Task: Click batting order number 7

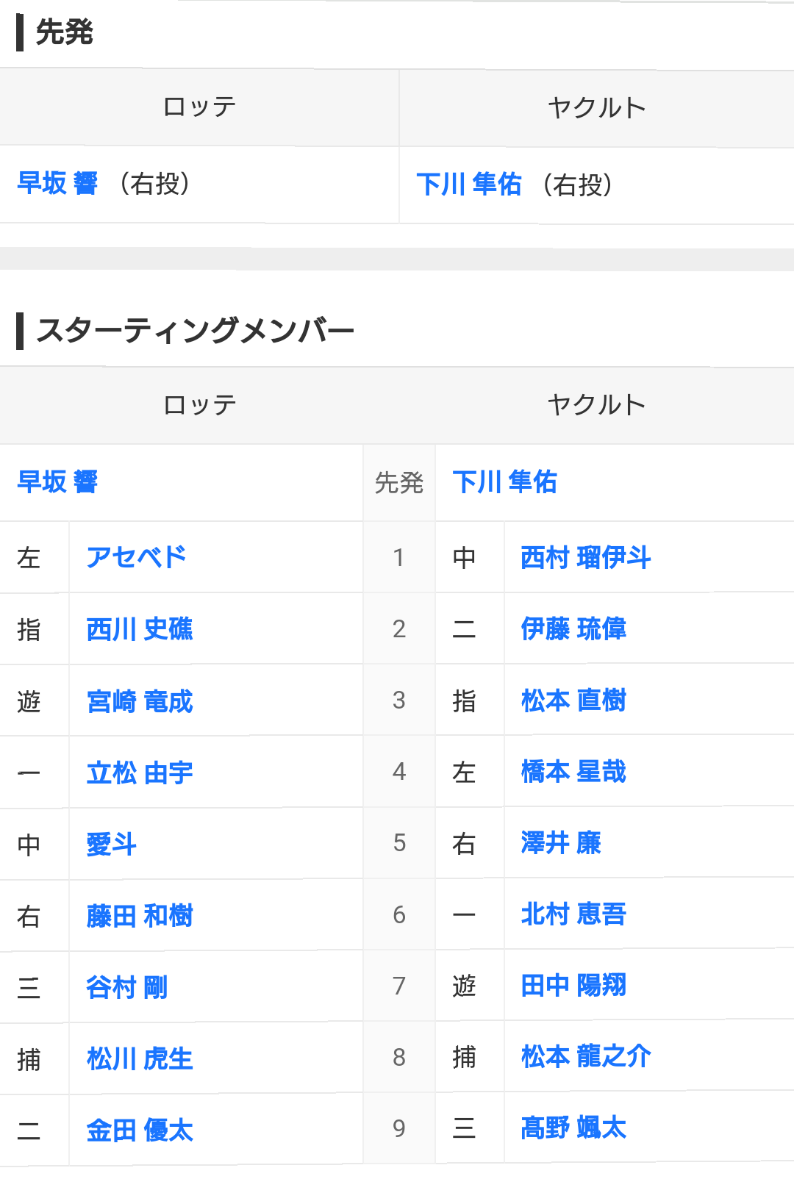Action: tap(399, 986)
